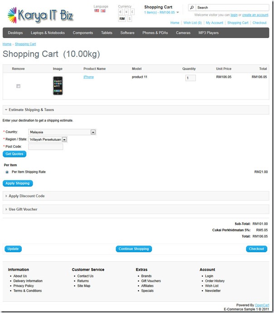Click the search magnifier icon
The image size is (274, 313).
192,8
